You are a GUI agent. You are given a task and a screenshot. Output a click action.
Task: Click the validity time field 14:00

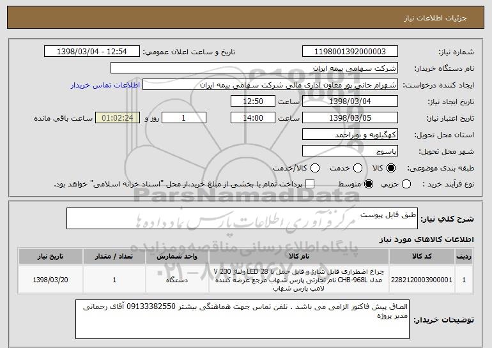pyautogui.click(x=253, y=118)
